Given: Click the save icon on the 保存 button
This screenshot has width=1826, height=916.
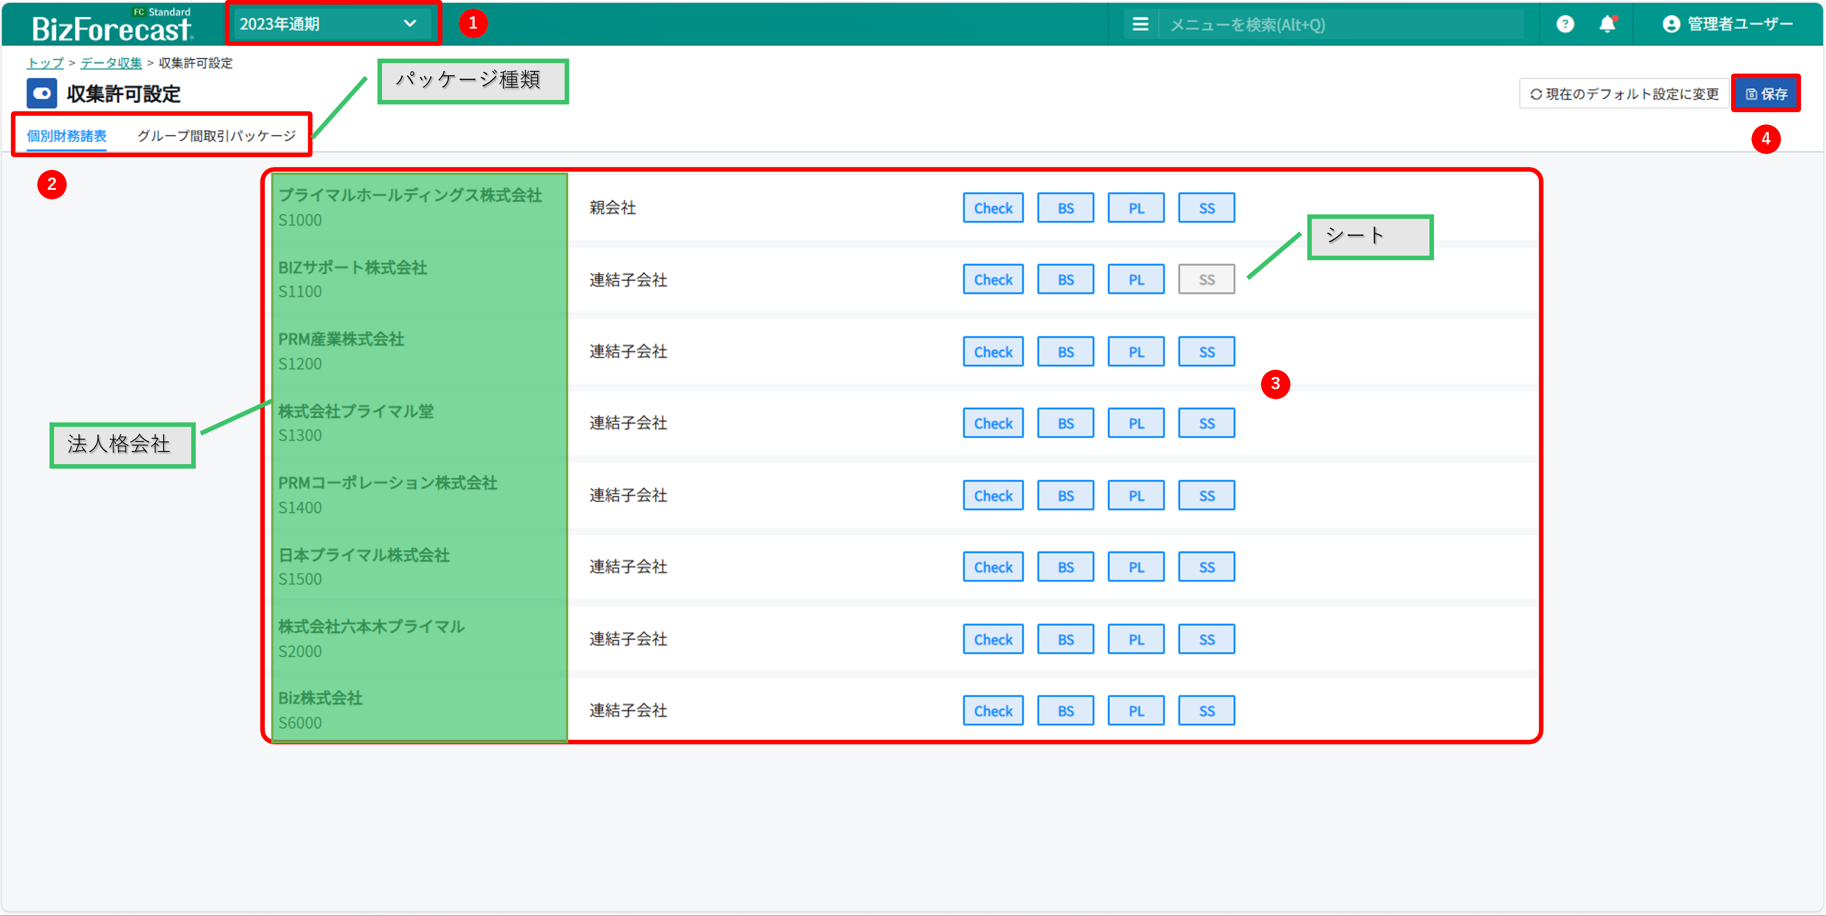Looking at the screenshot, I should [1751, 94].
